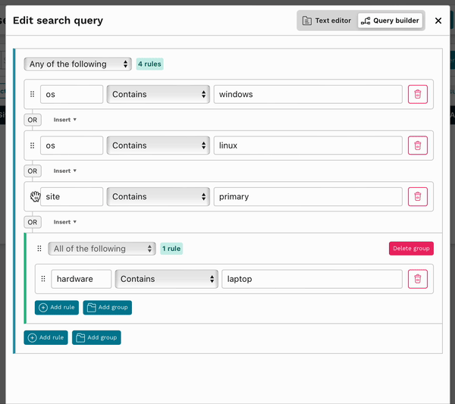Click the windows value field
Screen dimensions: 455x404
[308, 94]
